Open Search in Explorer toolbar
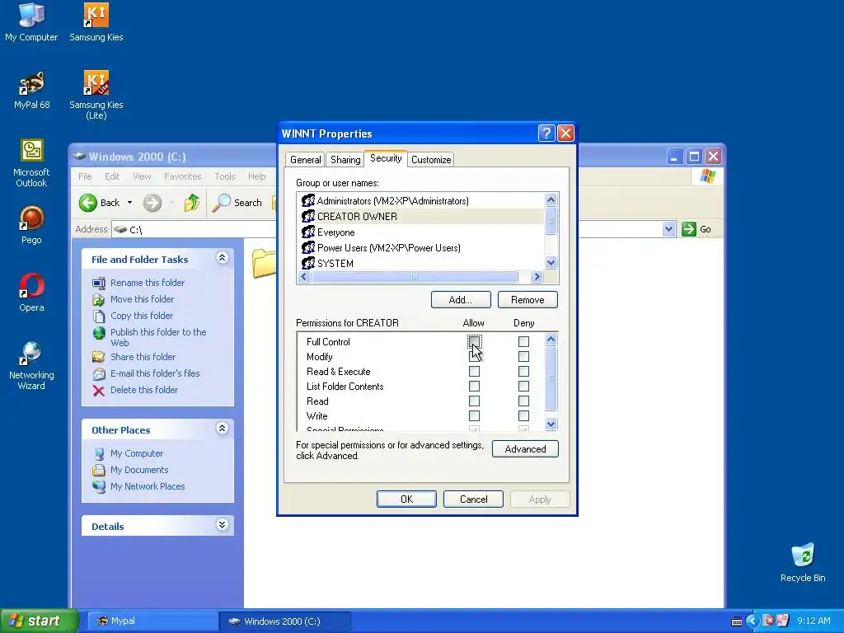844x633 pixels. point(237,203)
